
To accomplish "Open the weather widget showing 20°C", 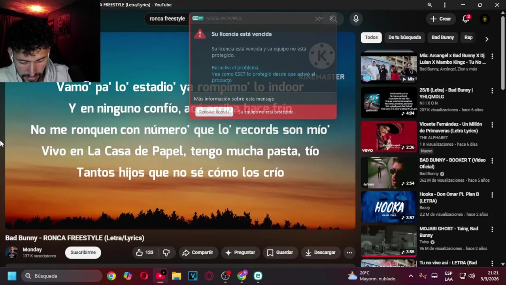I will (x=372, y=276).
